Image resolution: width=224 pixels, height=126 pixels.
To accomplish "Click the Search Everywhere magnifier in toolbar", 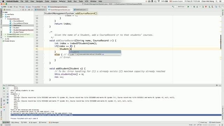I will click(220, 7).
